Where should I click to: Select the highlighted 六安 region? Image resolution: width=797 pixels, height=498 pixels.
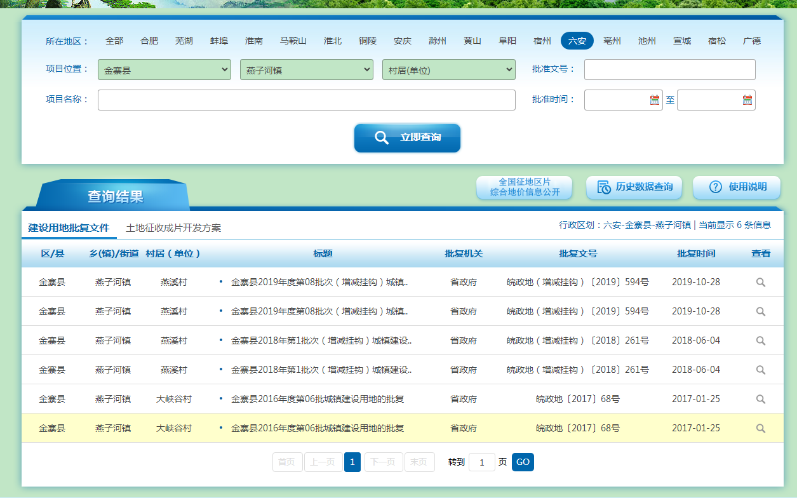[x=577, y=41]
